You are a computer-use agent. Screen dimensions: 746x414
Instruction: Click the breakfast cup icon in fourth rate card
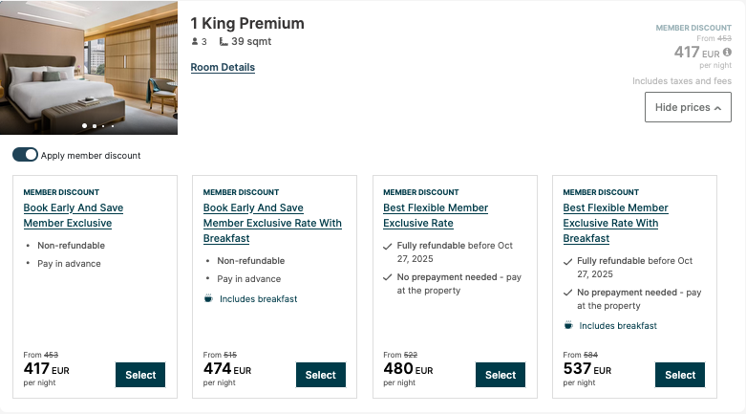point(567,326)
